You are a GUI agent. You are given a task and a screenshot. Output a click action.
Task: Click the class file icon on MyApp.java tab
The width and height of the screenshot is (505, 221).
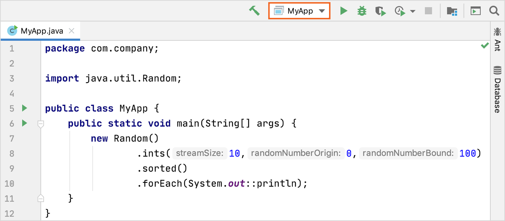pyautogui.click(x=13, y=30)
